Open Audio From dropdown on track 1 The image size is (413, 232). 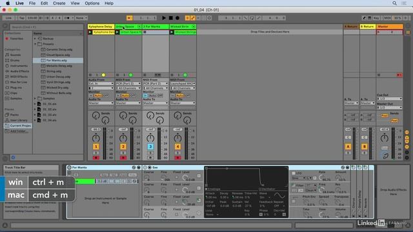[x=101, y=83]
